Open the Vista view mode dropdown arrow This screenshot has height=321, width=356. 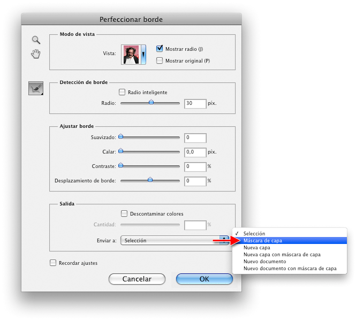(x=143, y=54)
